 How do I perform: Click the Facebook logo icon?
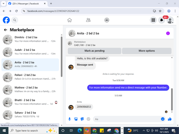click(6, 20)
